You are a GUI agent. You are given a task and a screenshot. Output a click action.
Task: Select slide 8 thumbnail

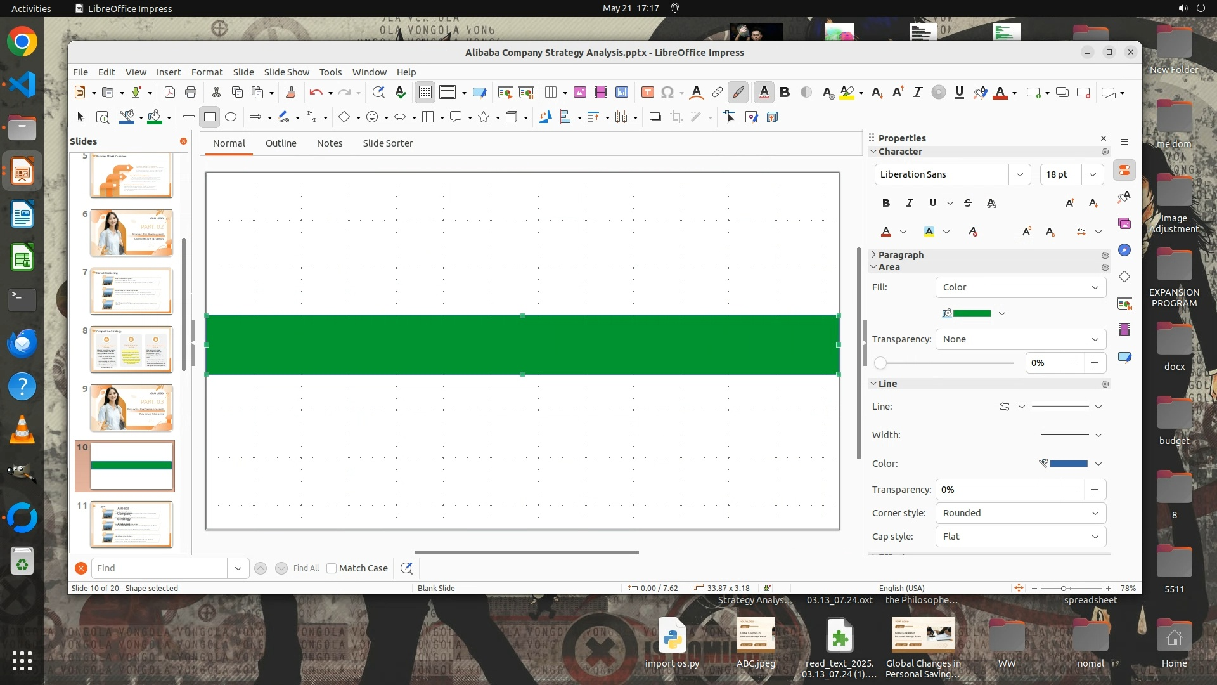point(131,349)
